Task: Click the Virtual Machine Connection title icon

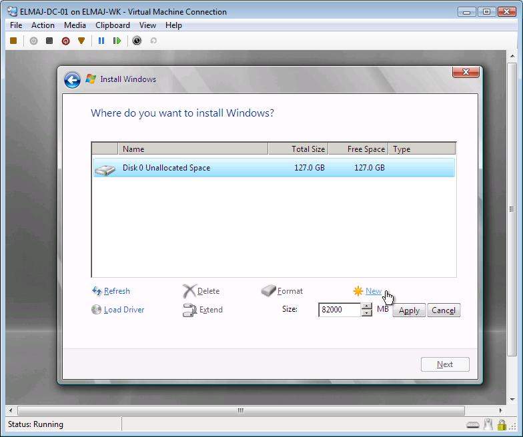Action: (12, 12)
